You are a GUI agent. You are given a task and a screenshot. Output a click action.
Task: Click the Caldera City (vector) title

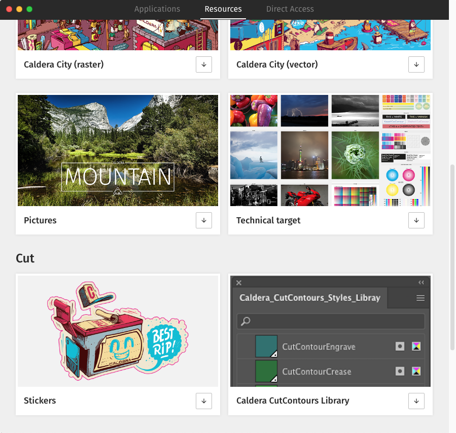click(x=277, y=64)
